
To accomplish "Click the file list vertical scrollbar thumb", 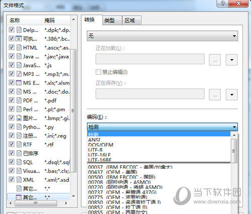I will pos(73,111).
